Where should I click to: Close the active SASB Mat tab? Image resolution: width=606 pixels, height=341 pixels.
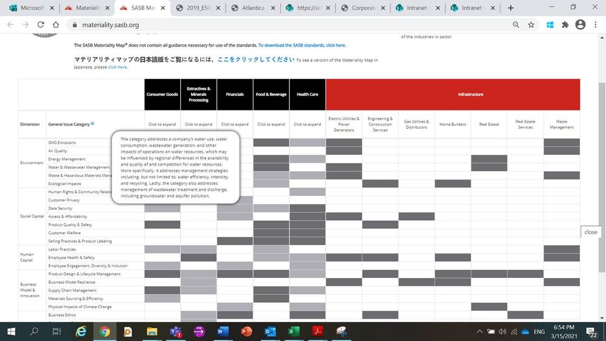(163, 8)
